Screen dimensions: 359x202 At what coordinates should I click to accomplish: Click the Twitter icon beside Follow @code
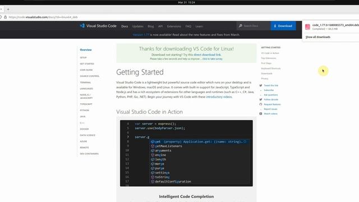click(260, 99)
